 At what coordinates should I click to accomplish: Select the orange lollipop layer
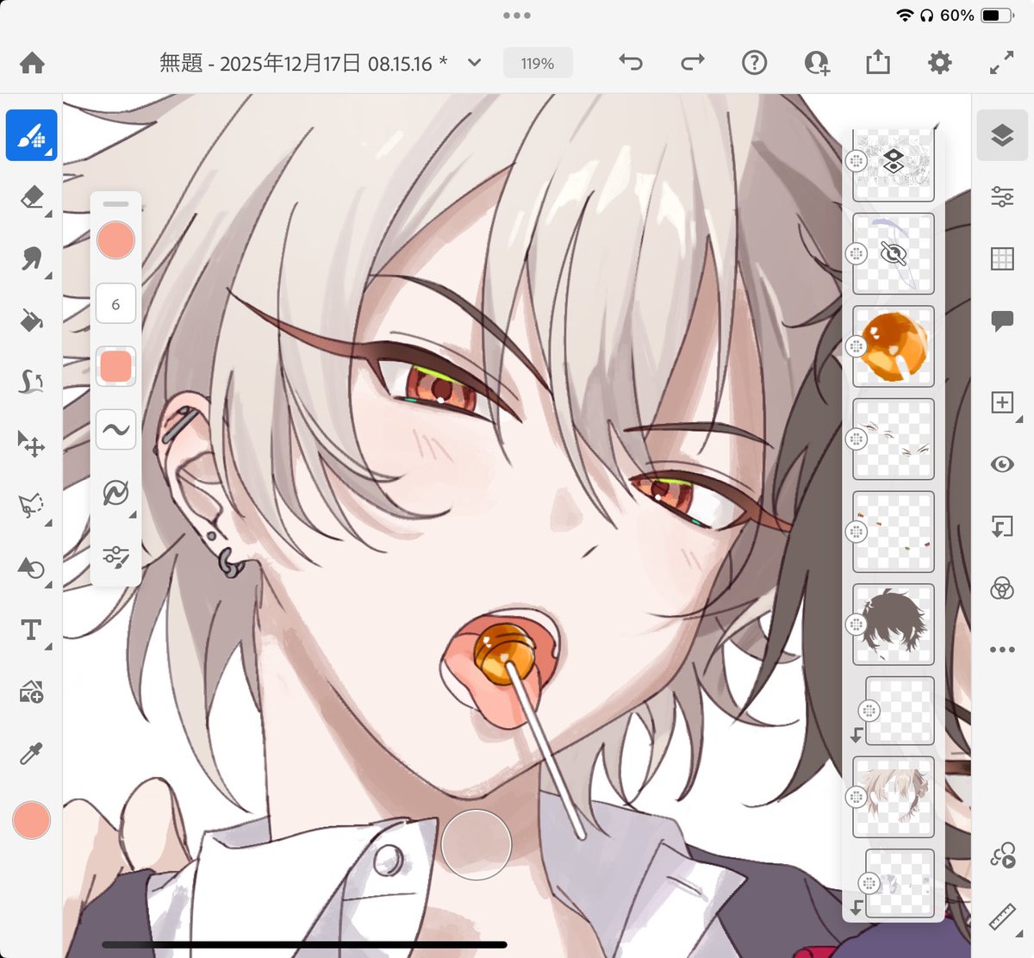(894, 346)
